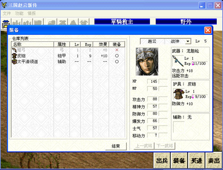Click the MP value field 50
Image resolution: width=223 pixels, height=170 pixels.
click(152, 89)
